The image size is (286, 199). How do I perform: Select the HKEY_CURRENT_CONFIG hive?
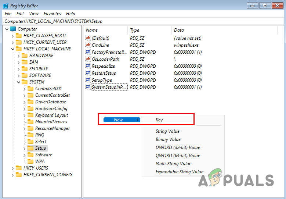[48, 175]
